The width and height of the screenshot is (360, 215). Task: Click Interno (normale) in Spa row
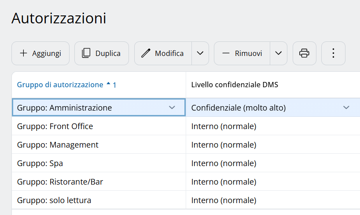[224, 163]
